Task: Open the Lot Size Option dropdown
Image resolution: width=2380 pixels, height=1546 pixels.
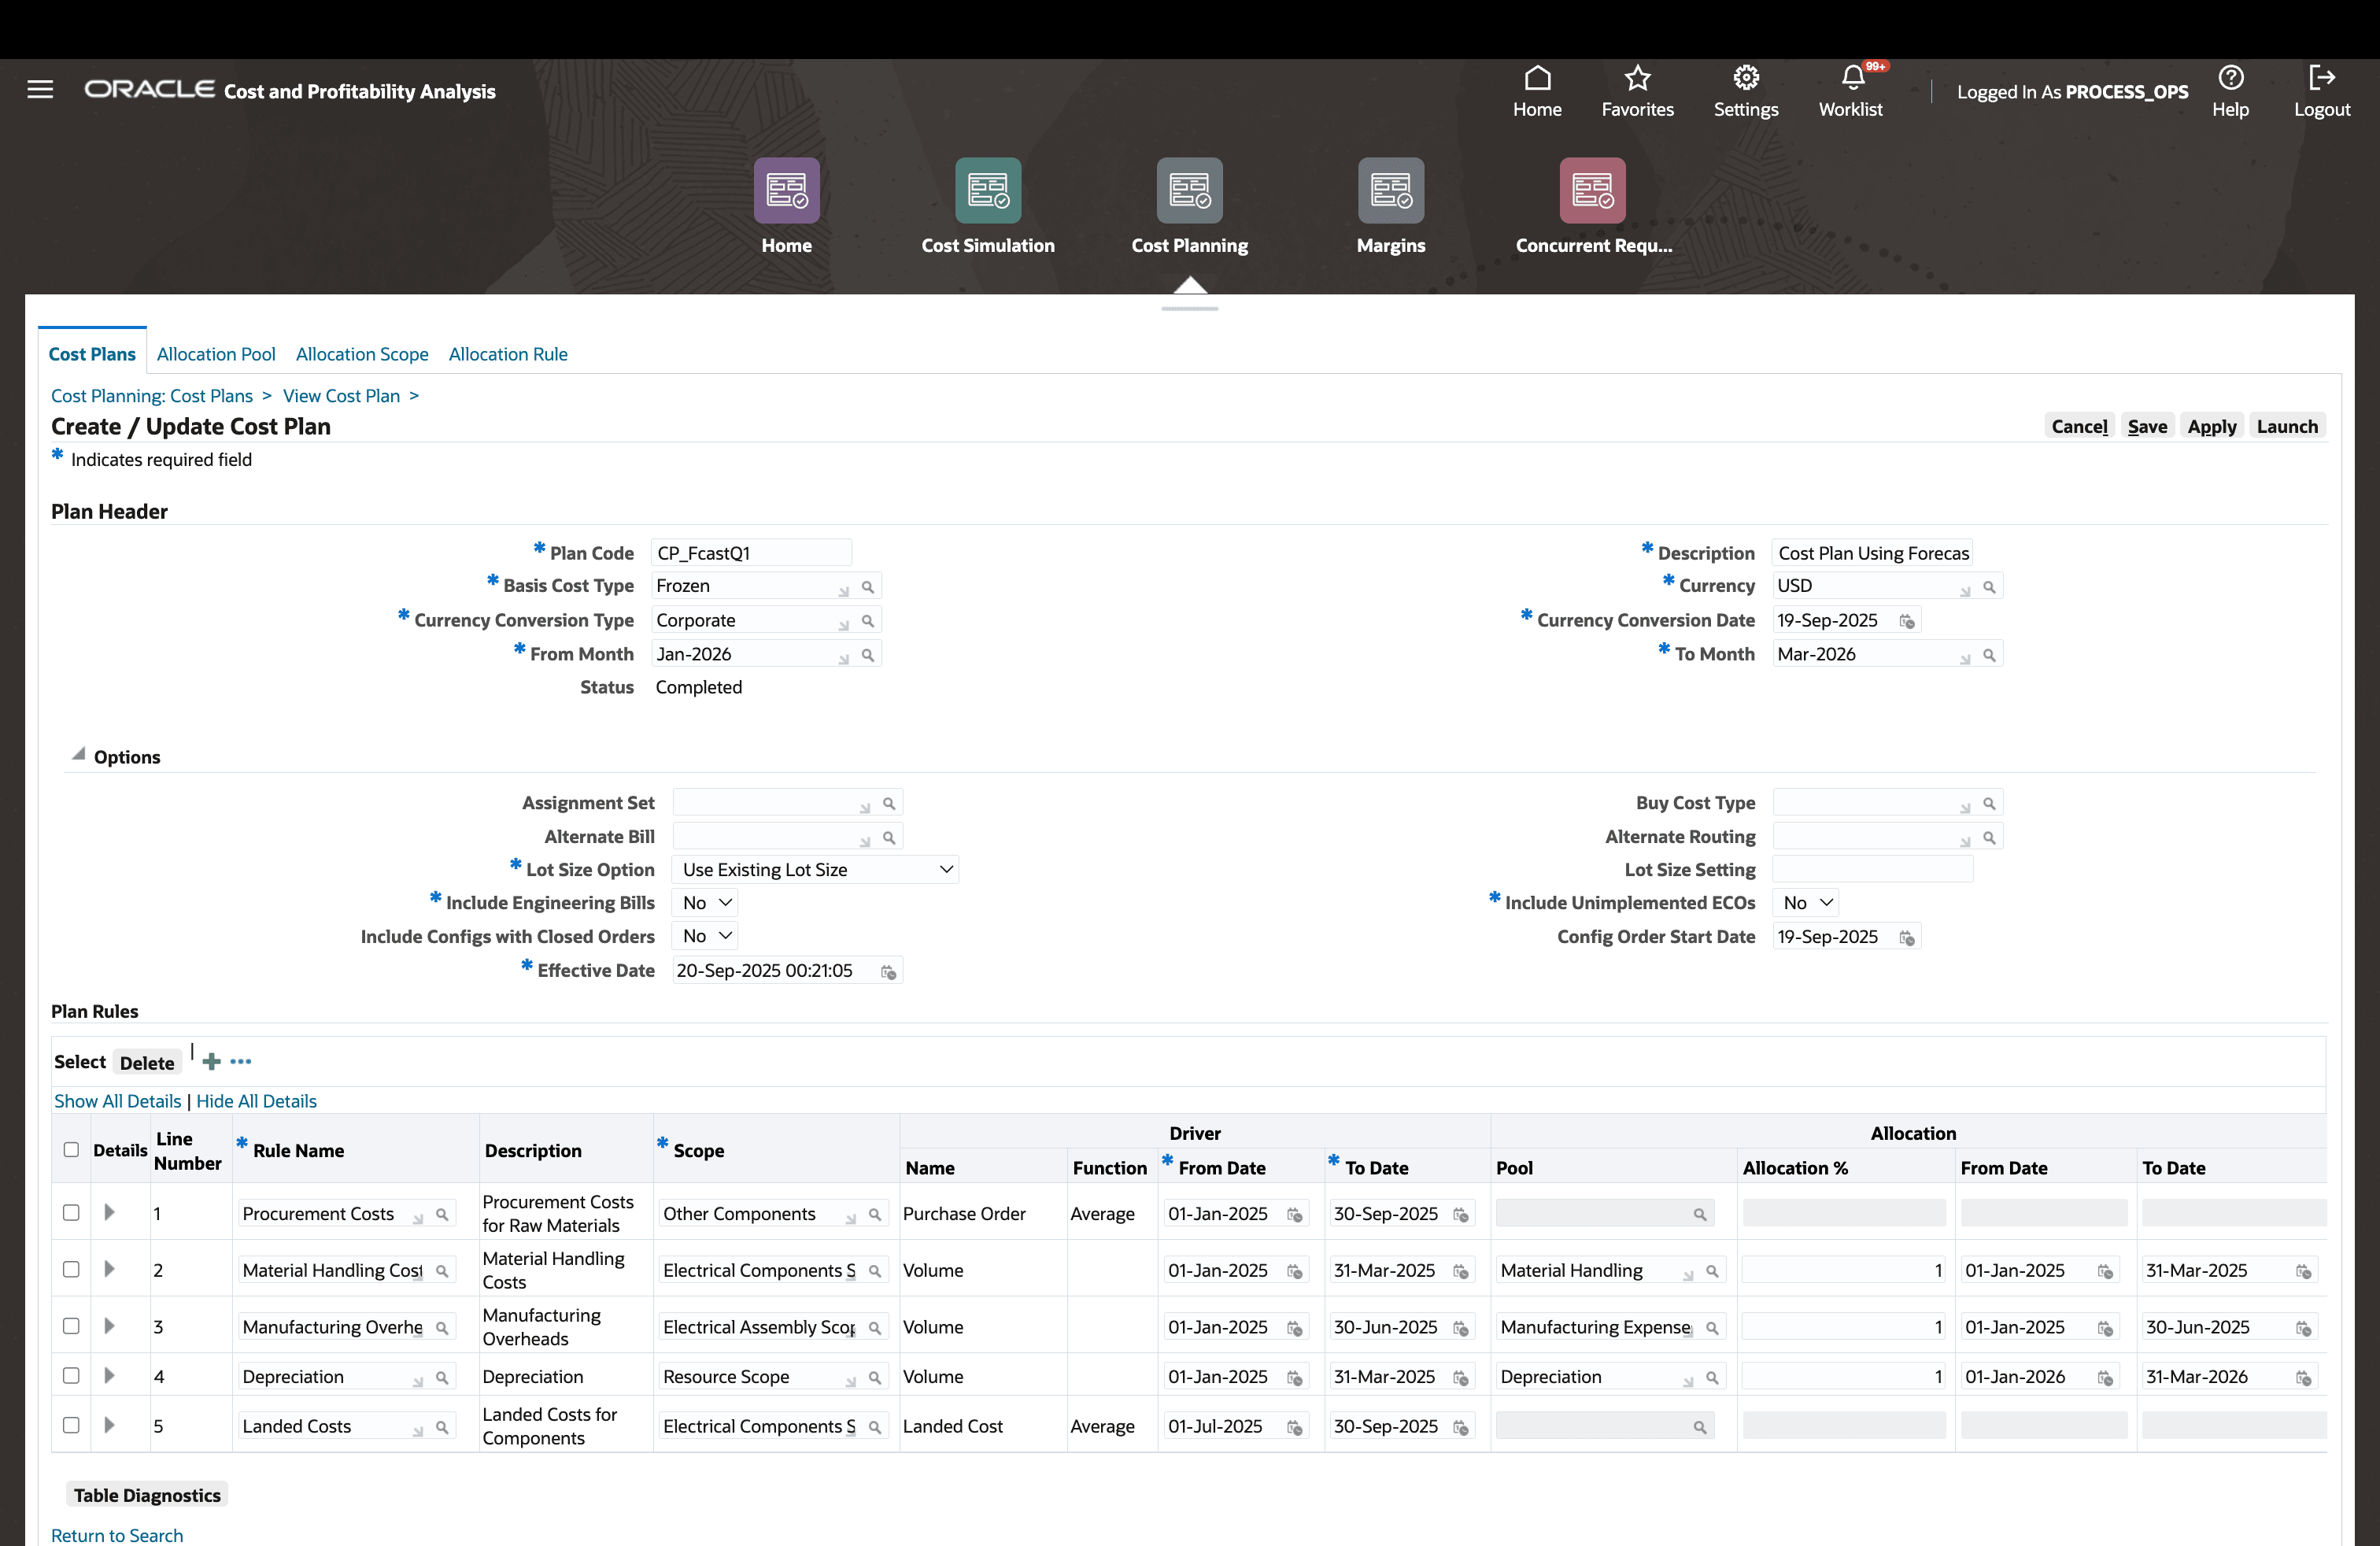Action: coord(815,869)
